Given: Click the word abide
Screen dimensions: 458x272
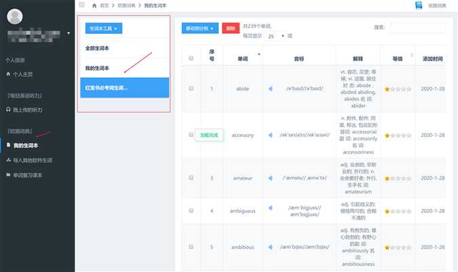Looking at the screenshot, I should click(x=243, y=89).
